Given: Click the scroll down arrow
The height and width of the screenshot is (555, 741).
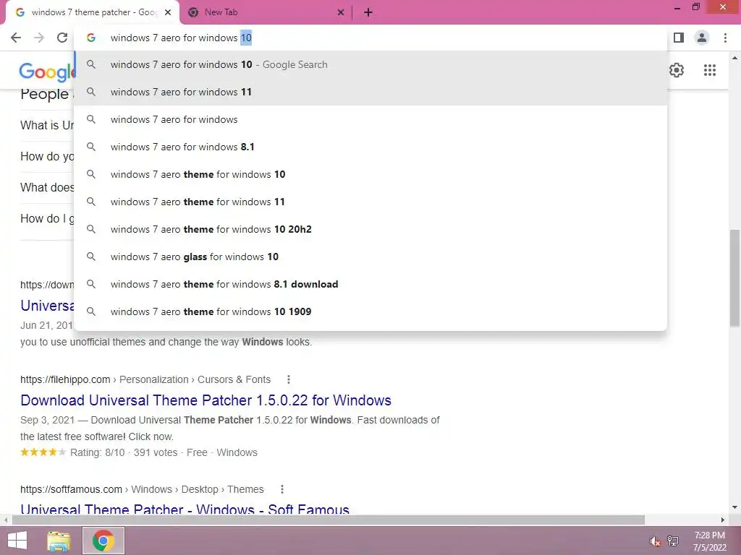Looking at the screenshot, I should click(734, 507).
